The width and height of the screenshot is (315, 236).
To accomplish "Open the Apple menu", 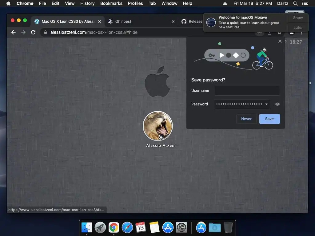I will click(x=8, y=3).
